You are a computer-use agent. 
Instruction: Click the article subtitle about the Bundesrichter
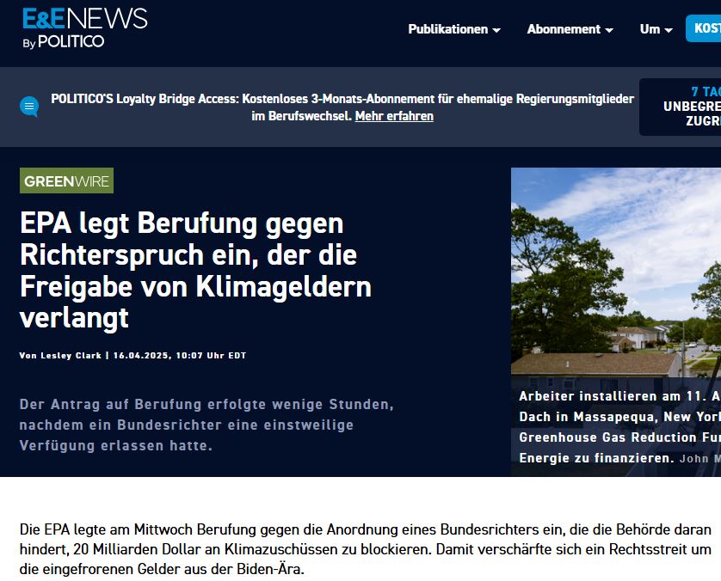206,425
